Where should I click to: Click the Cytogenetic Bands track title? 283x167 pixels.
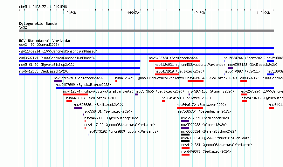pyautogui.click(x=38, y=24)
